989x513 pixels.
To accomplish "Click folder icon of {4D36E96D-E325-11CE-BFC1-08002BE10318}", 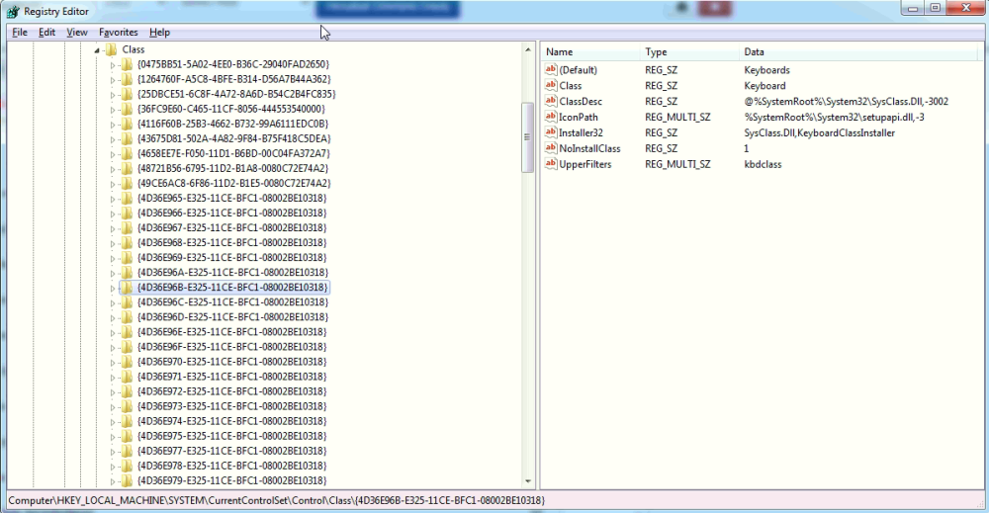I will pyautogui.click(x=127, y=317).
